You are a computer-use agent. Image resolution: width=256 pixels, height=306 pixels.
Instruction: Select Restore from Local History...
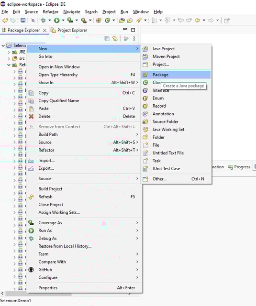point(84,246)
